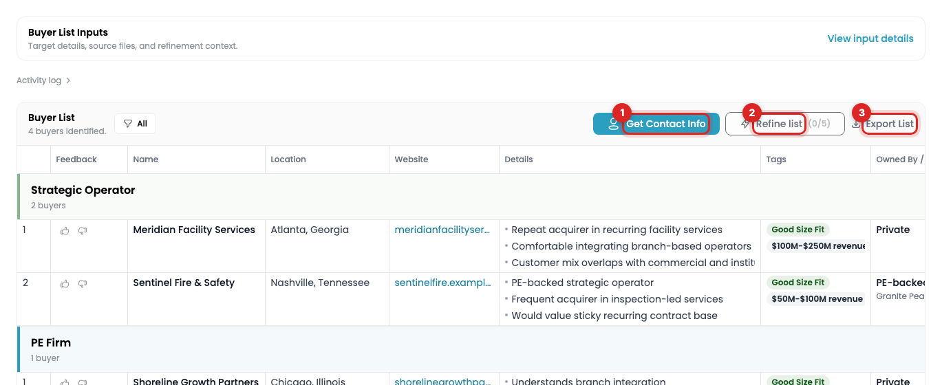Click '4 buyers identified.' text
The image size is (942, 385).
[67, 131]
